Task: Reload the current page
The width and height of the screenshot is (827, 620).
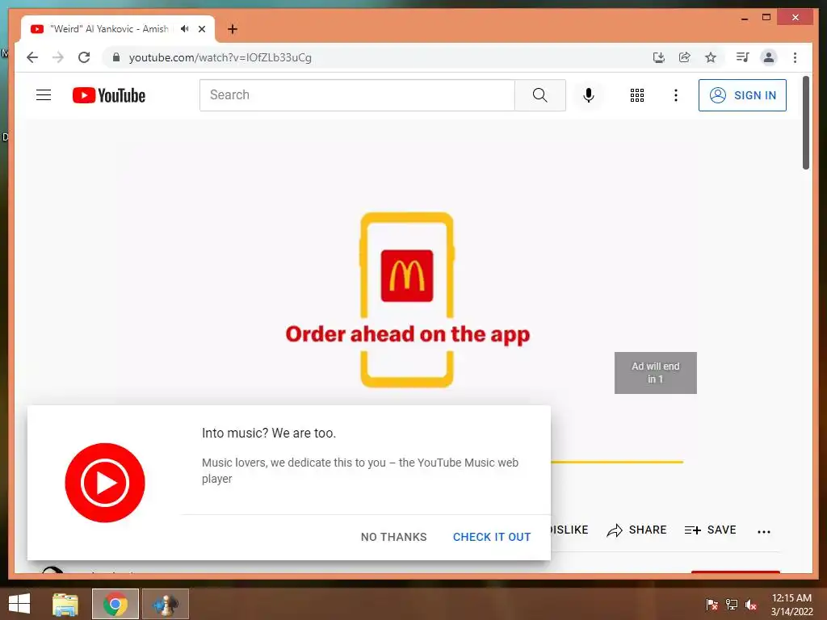Action: pyautogui.click(x=84, y=57)
